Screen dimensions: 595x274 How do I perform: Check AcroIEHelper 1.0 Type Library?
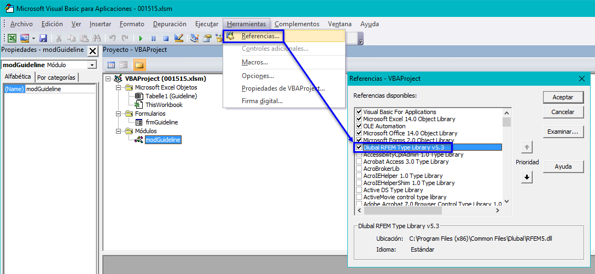click(x=359, y=176)
